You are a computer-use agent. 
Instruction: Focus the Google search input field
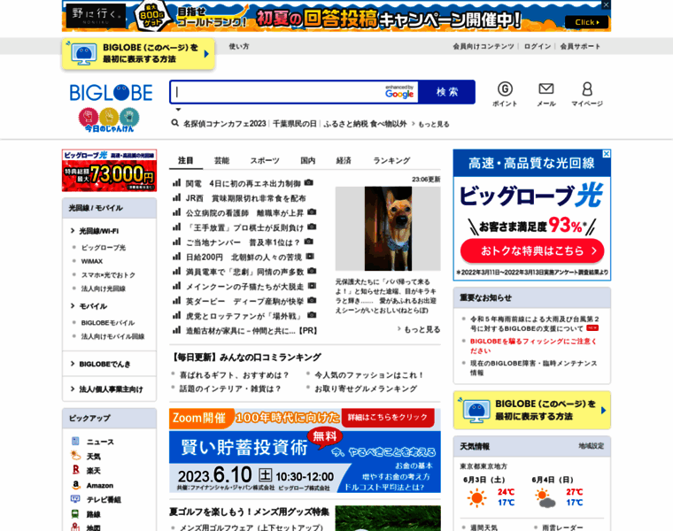294,92
